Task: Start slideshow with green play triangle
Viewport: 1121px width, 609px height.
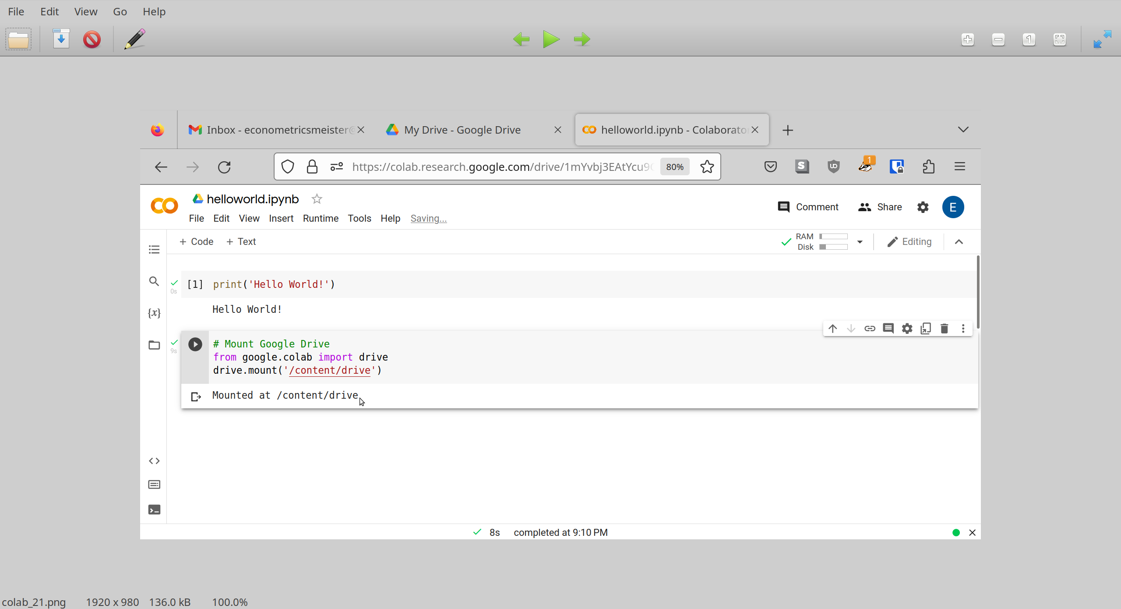Action: tap(551, 39)
